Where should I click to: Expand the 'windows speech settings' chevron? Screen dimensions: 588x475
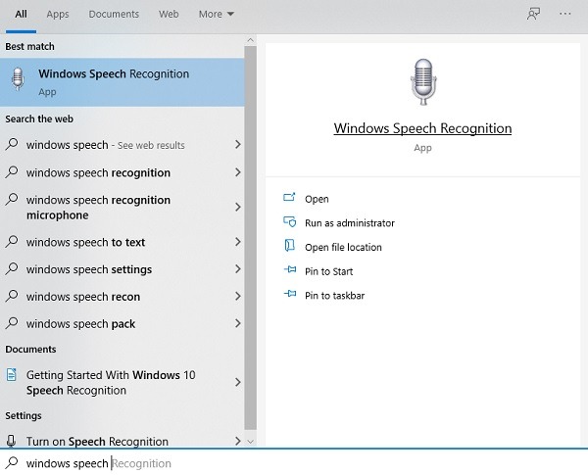click(x=238, y=268)
